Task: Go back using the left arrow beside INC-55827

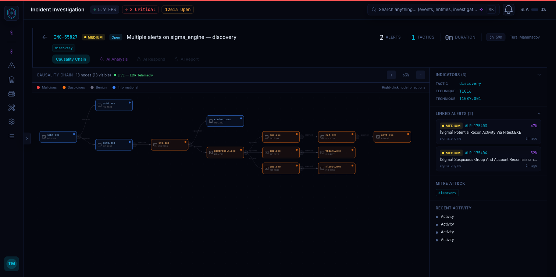Action: pyautogui.click(x=45, y=37)
